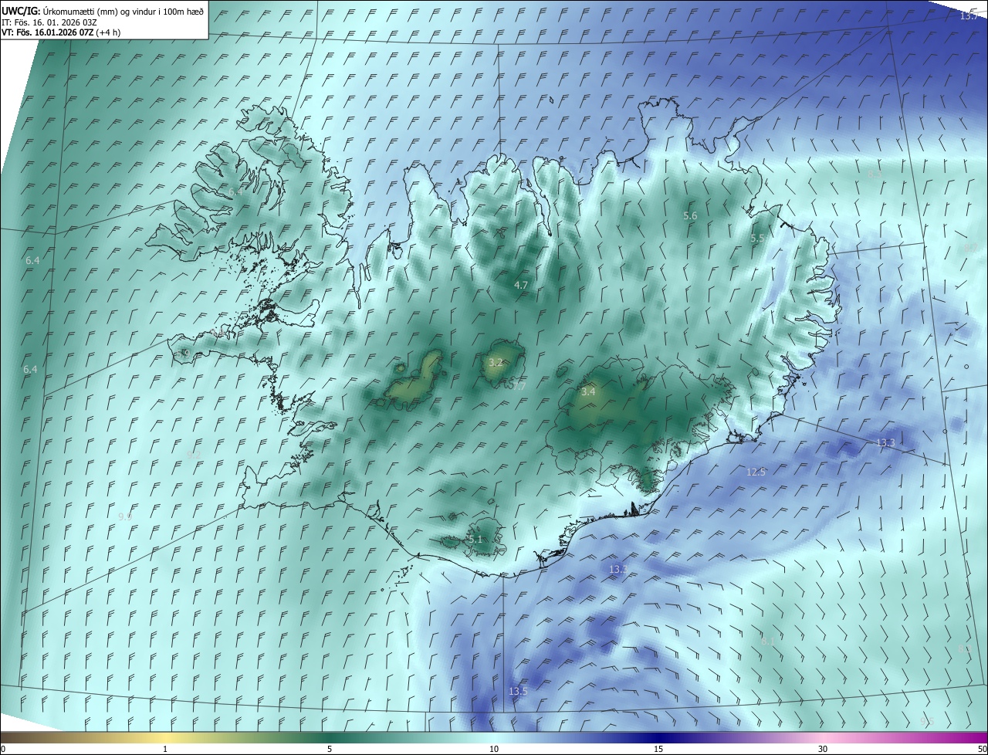Click the 3.2 value on the central glacier
The image size is (988, 755).
(496, 362)
